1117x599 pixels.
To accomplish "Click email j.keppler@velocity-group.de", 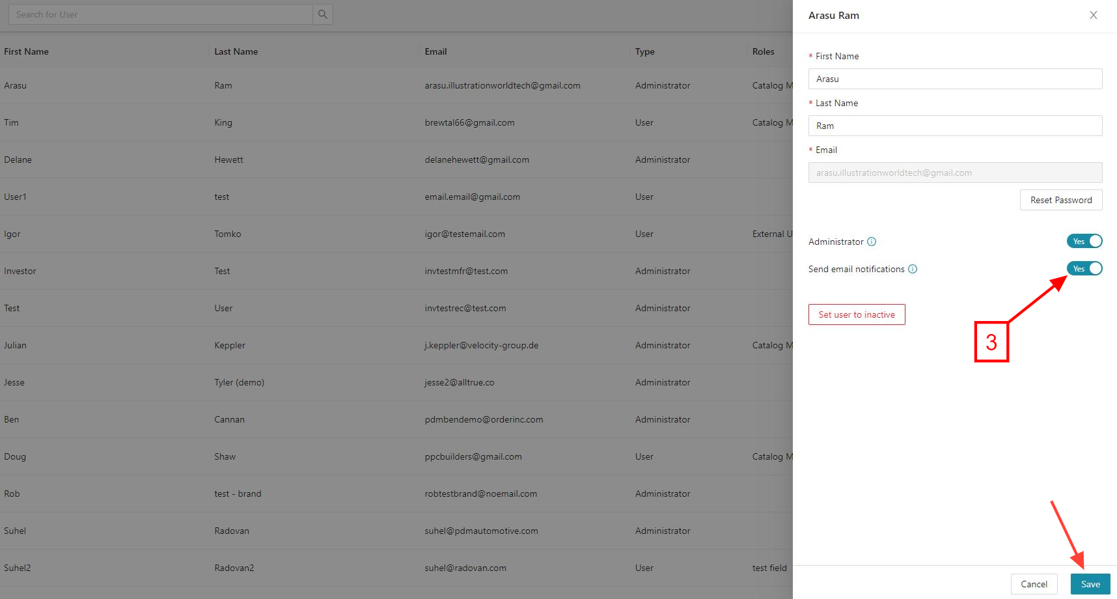I will 482,345.
